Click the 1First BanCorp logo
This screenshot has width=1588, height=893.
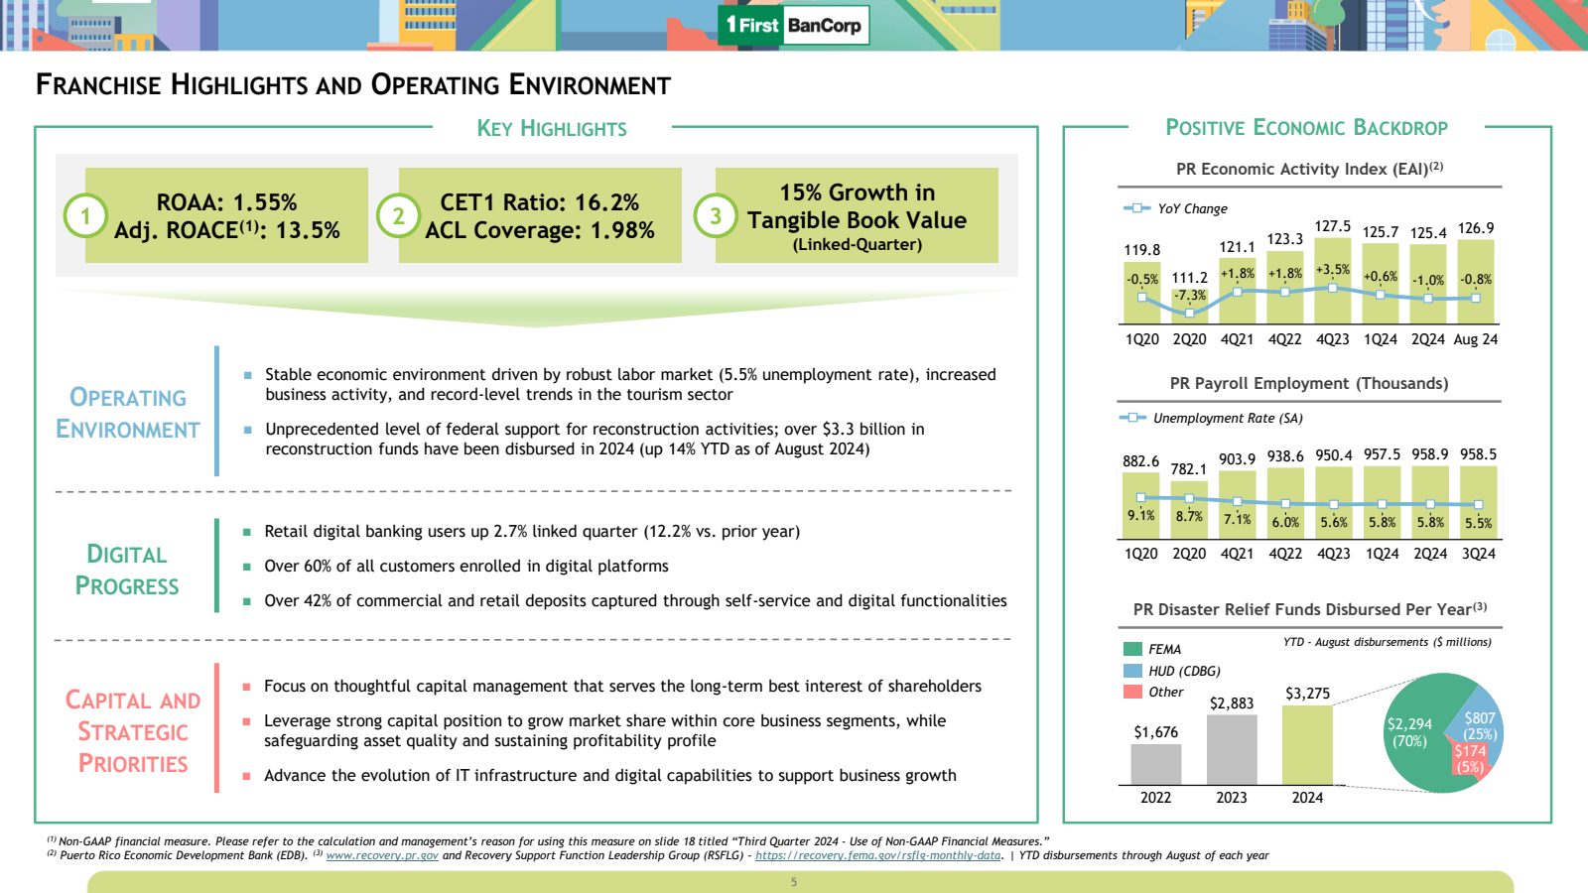tap(793, 25)
